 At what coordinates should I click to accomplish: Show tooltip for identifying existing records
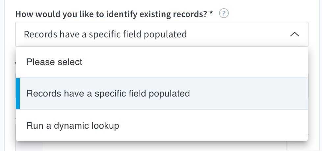click(224, 14)
